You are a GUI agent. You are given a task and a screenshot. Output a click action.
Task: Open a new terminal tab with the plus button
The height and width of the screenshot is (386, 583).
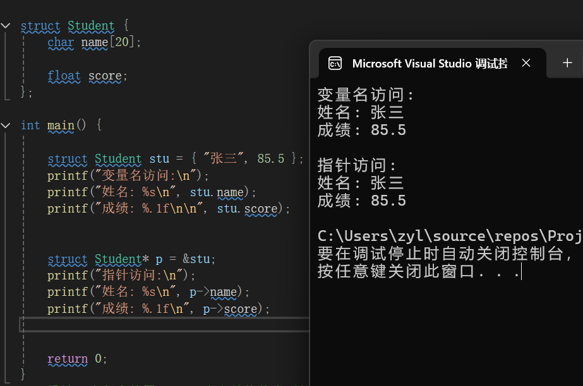point(567,63)
